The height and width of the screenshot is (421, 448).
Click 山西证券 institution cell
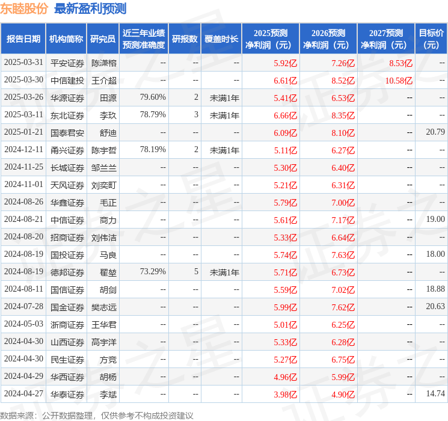67,342
